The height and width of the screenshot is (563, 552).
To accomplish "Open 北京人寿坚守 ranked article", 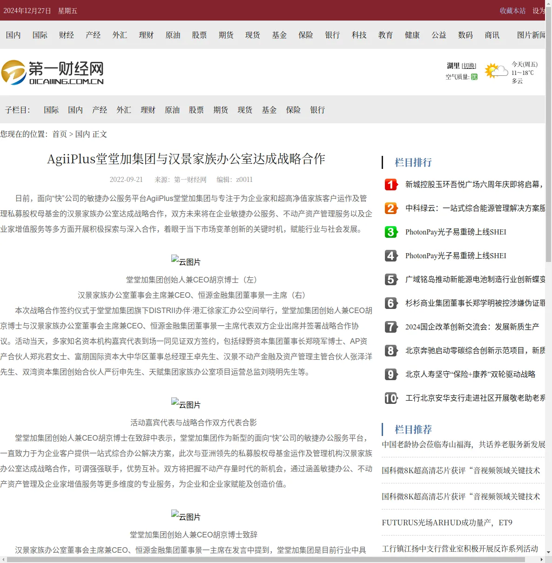I will [x=470, y=375].
